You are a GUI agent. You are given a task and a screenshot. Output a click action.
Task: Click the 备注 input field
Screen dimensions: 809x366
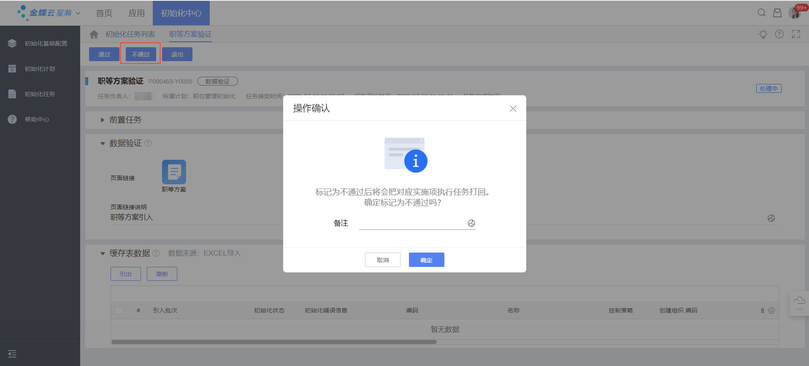411,223
